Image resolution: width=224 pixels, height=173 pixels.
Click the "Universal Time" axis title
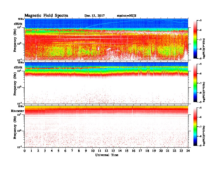[107, 155]
